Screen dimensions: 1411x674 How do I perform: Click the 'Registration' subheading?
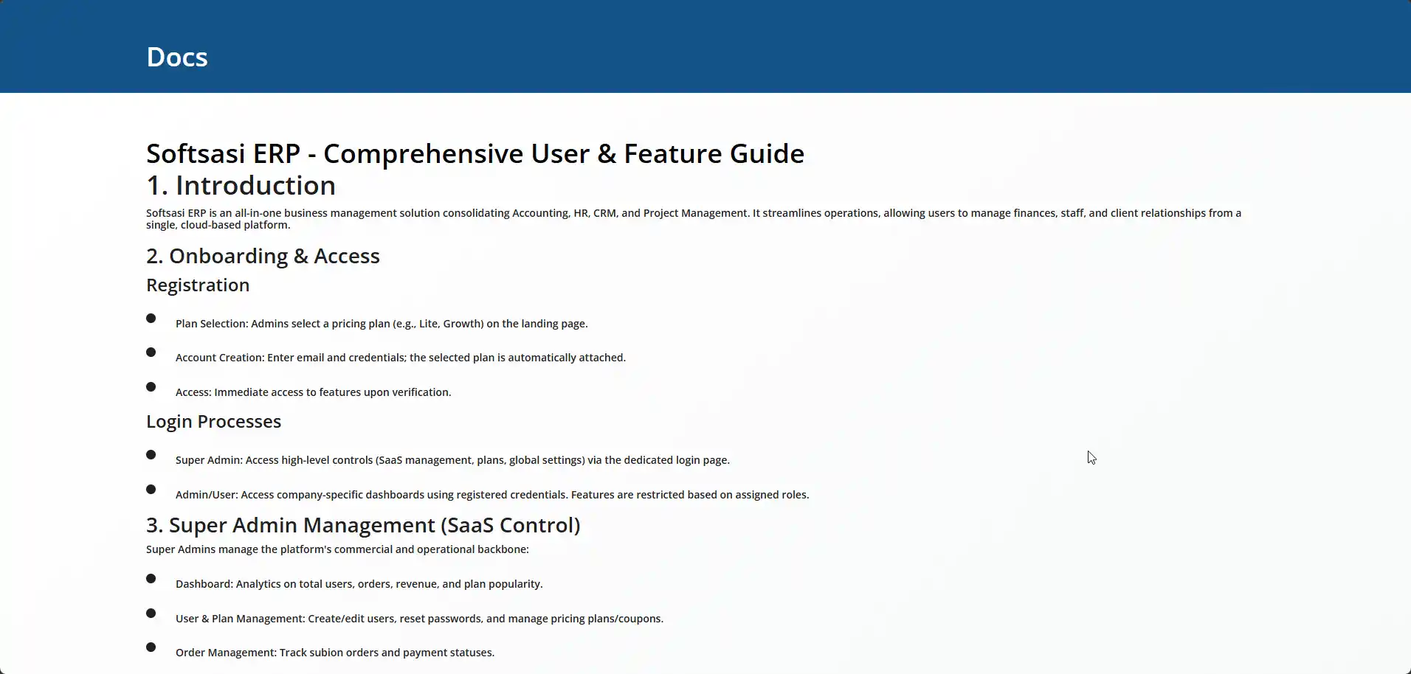[x=198, y=285]
